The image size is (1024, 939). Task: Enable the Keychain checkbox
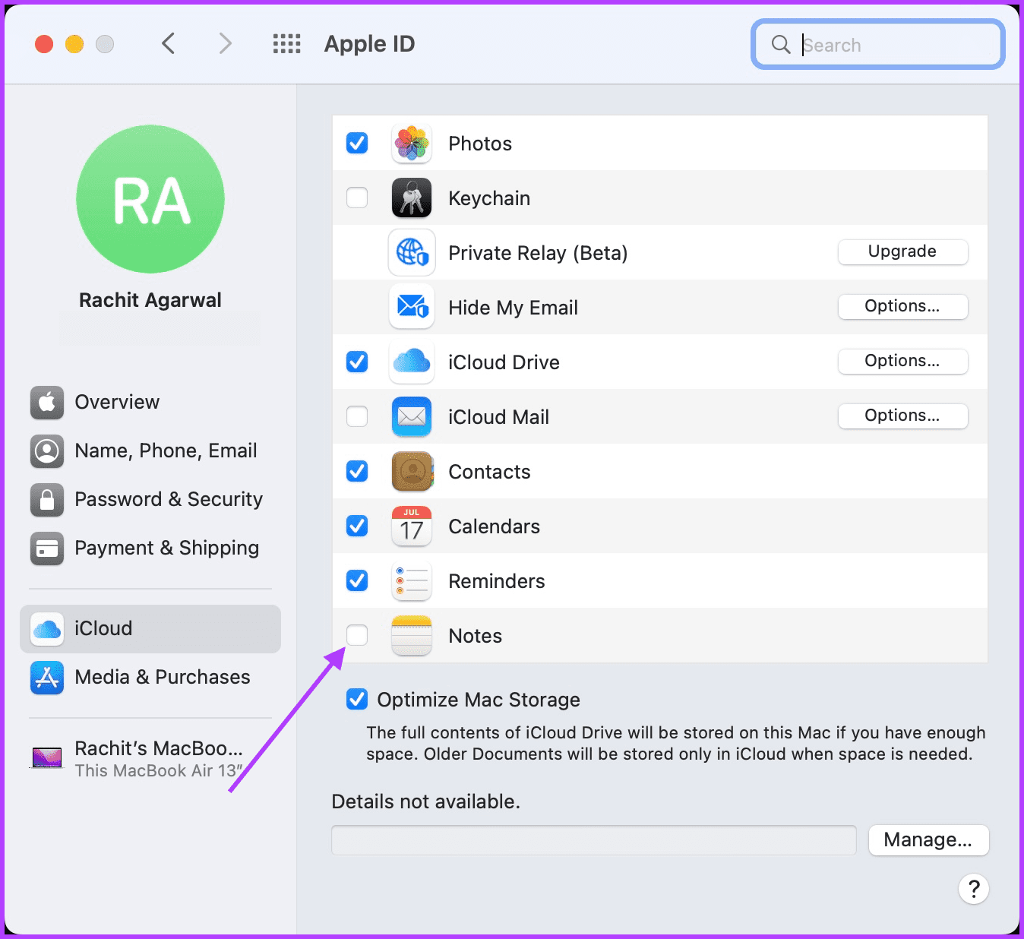[x=357, y=198]
